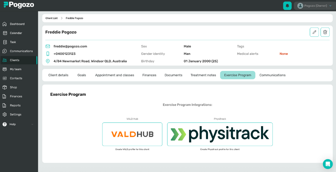Open the Pogozo (Owner) account dropdown
Viewport: 336px width, 172px height.
[x=314, y=6]
